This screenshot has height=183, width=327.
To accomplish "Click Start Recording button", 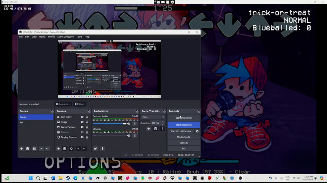I will (x=183, y=125).
